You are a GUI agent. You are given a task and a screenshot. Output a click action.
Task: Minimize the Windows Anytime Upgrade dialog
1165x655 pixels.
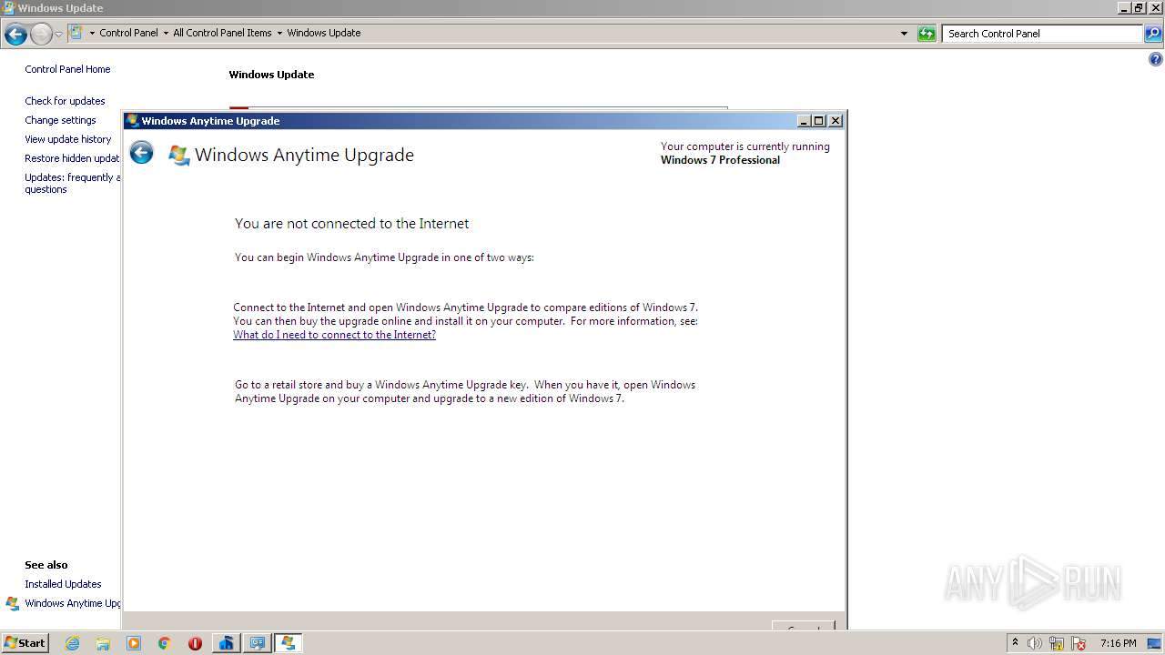(804, 120)
